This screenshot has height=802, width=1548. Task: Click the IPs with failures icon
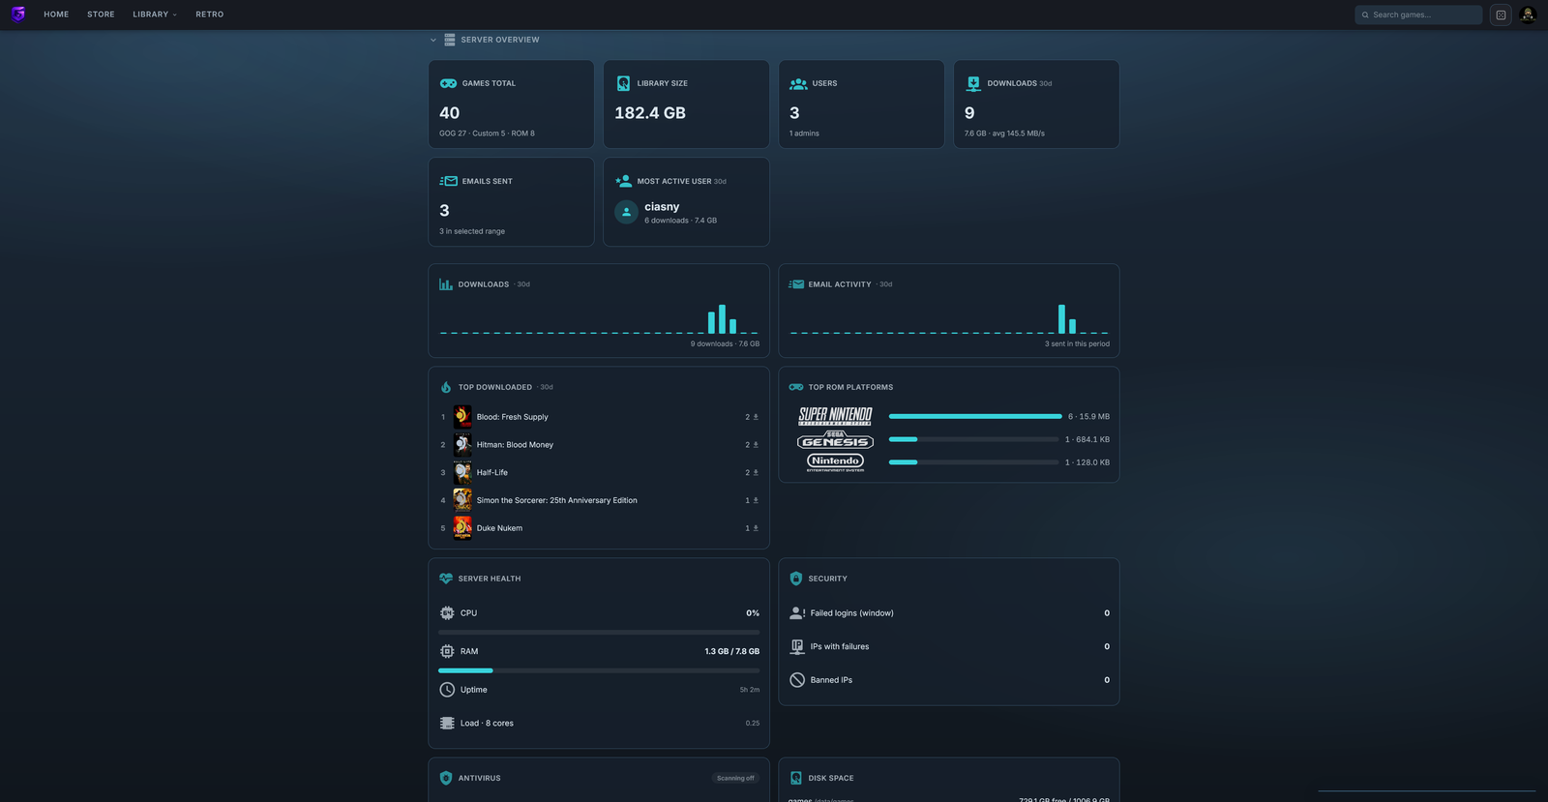point(797,647)
